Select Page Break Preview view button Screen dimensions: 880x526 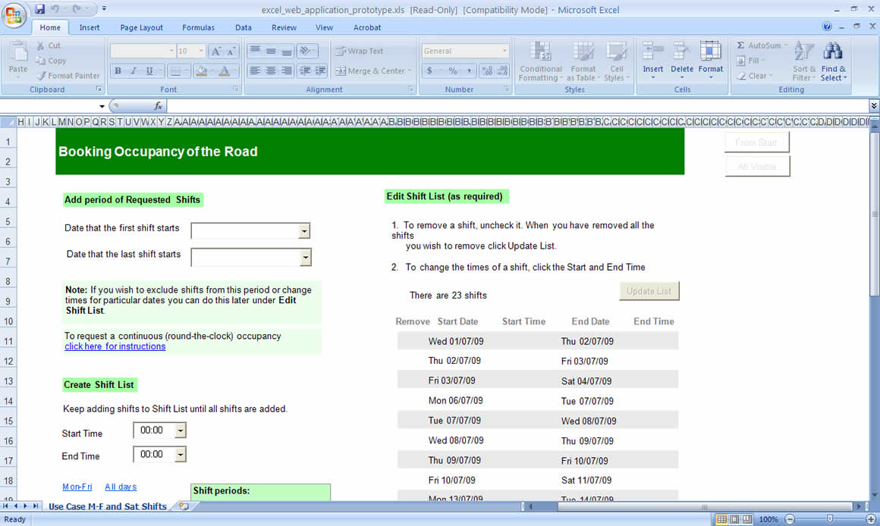coord(747,519)
